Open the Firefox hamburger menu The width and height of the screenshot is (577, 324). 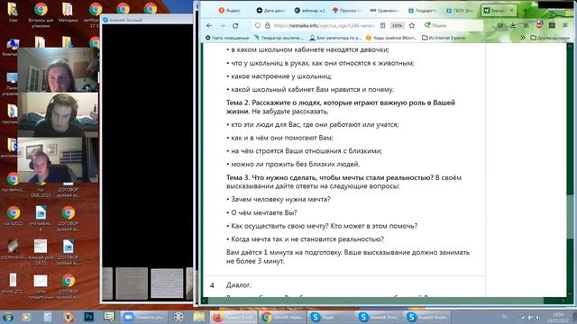pos(565,25)
